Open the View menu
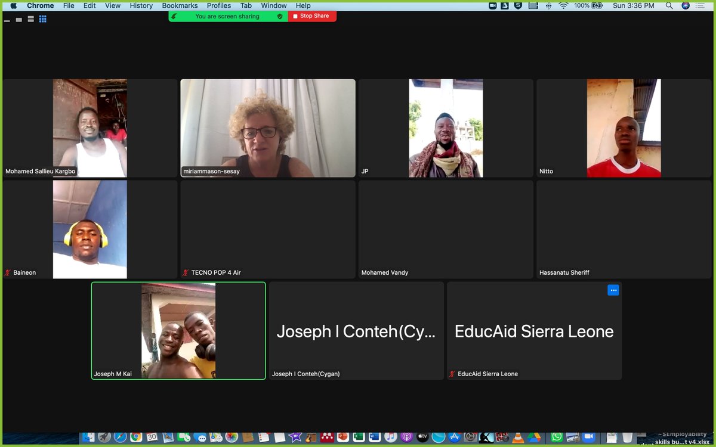The width and height of the screenshot is (716, 447). point(113,5)
